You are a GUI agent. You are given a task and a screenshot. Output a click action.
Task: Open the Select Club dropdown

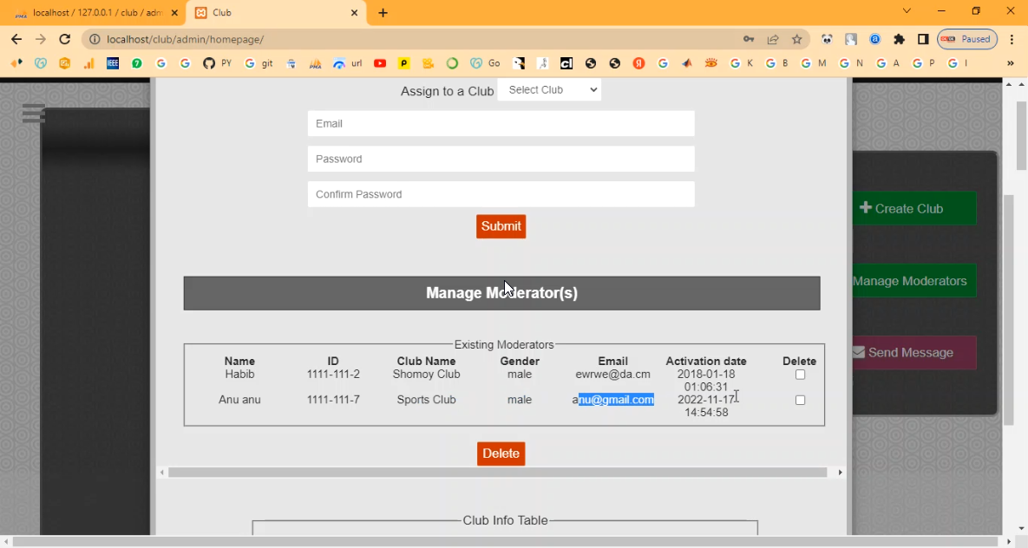(549, 90)
